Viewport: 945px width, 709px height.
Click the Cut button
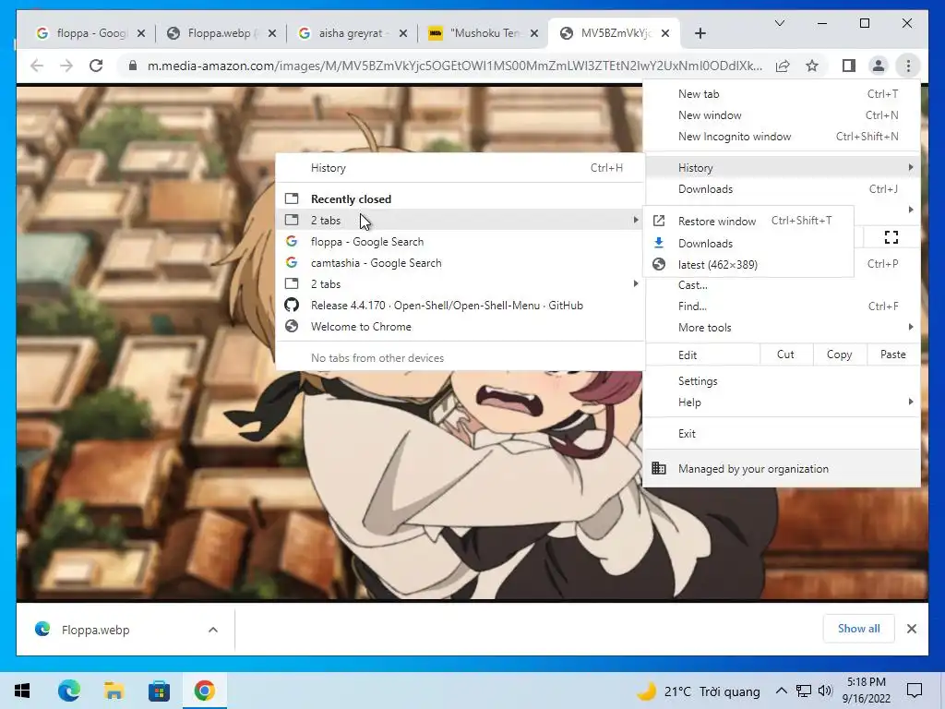coord(786,354)
